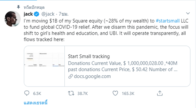Click the 165.3K likes count

[128, 93]
